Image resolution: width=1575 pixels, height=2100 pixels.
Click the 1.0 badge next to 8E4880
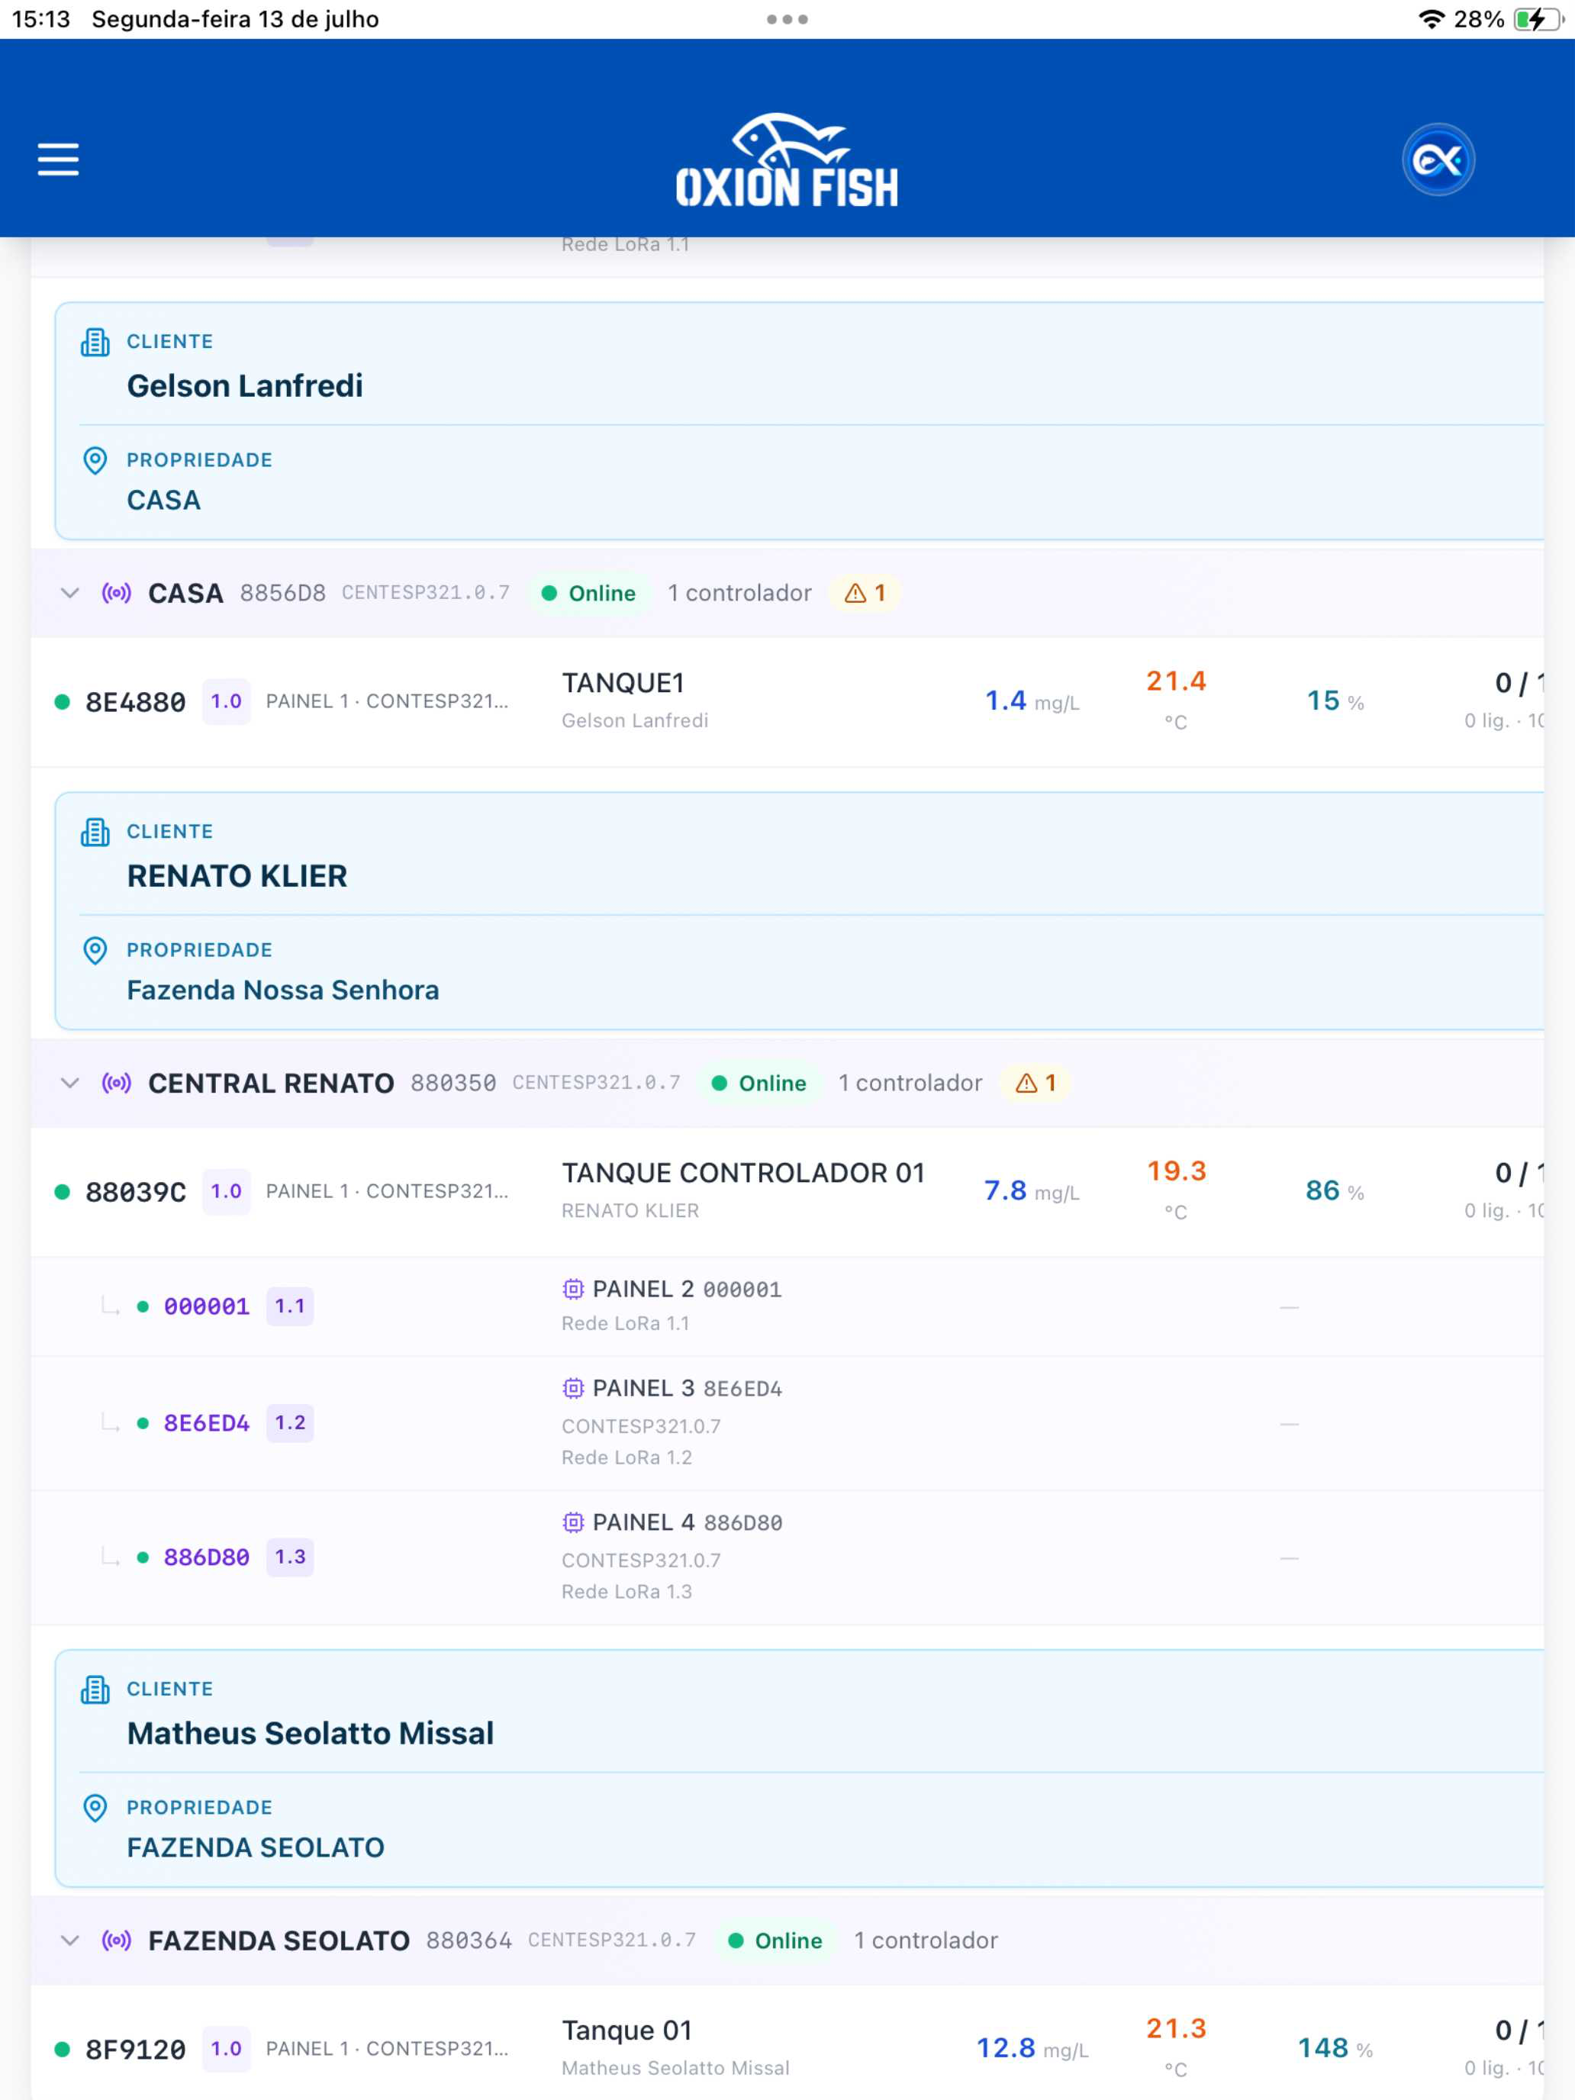[x=226, y=701]
